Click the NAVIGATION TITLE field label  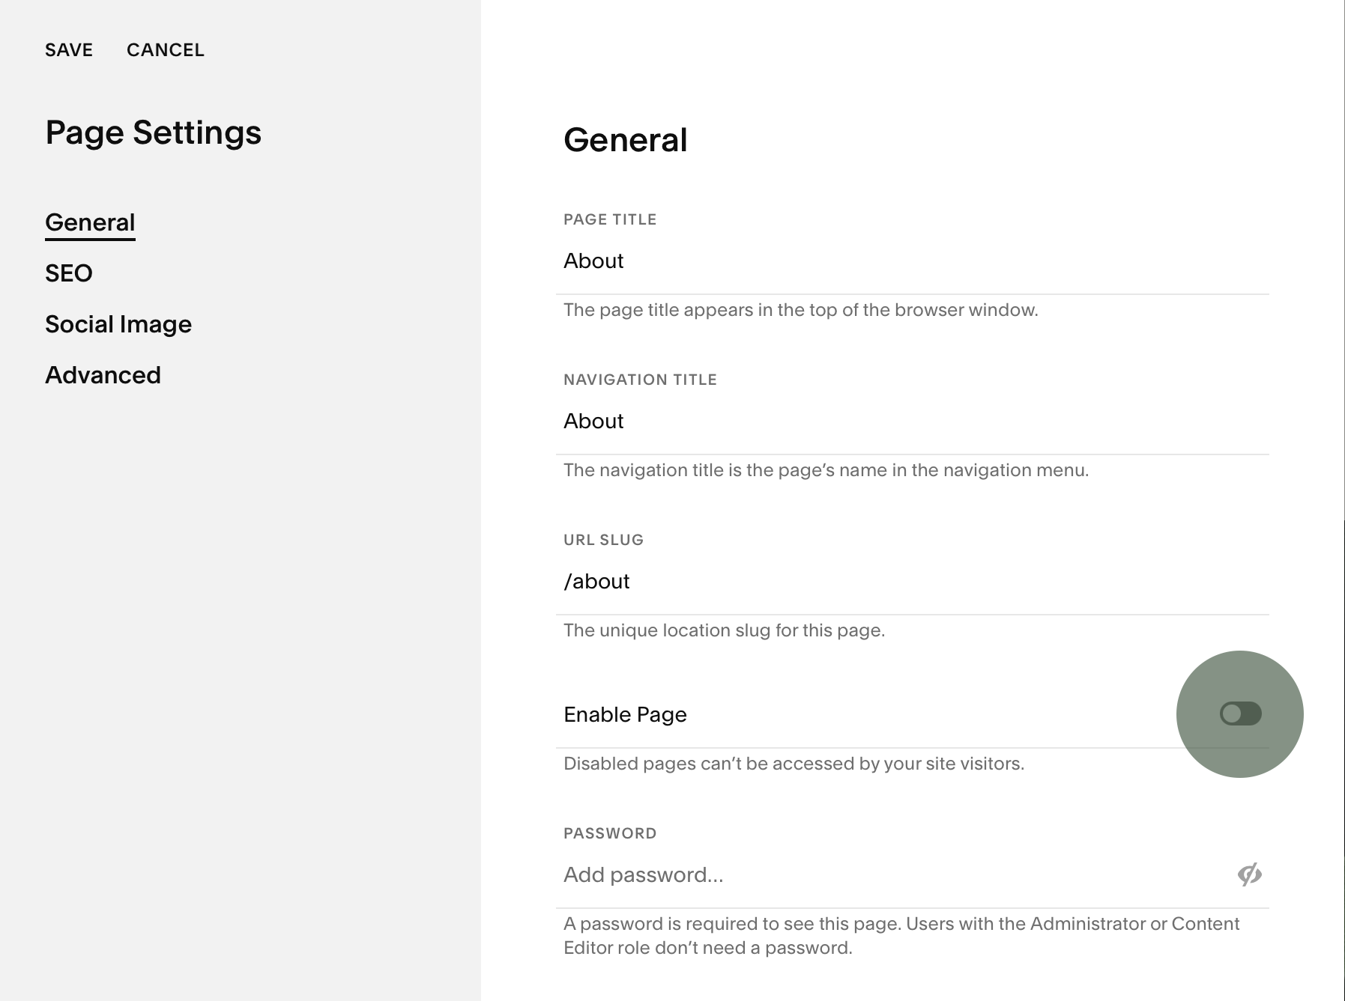tap(640, 380)
